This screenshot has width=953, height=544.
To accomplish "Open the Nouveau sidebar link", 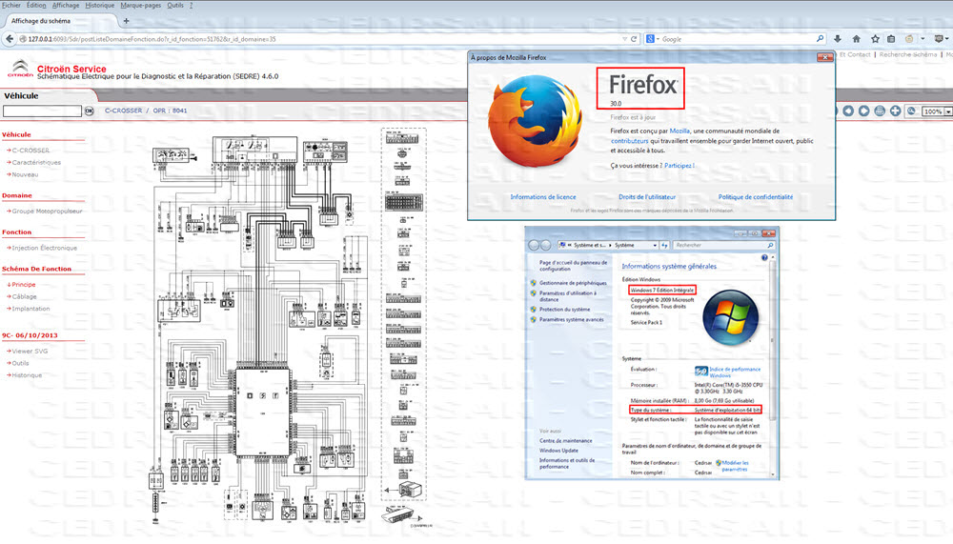I will point(25,174).
